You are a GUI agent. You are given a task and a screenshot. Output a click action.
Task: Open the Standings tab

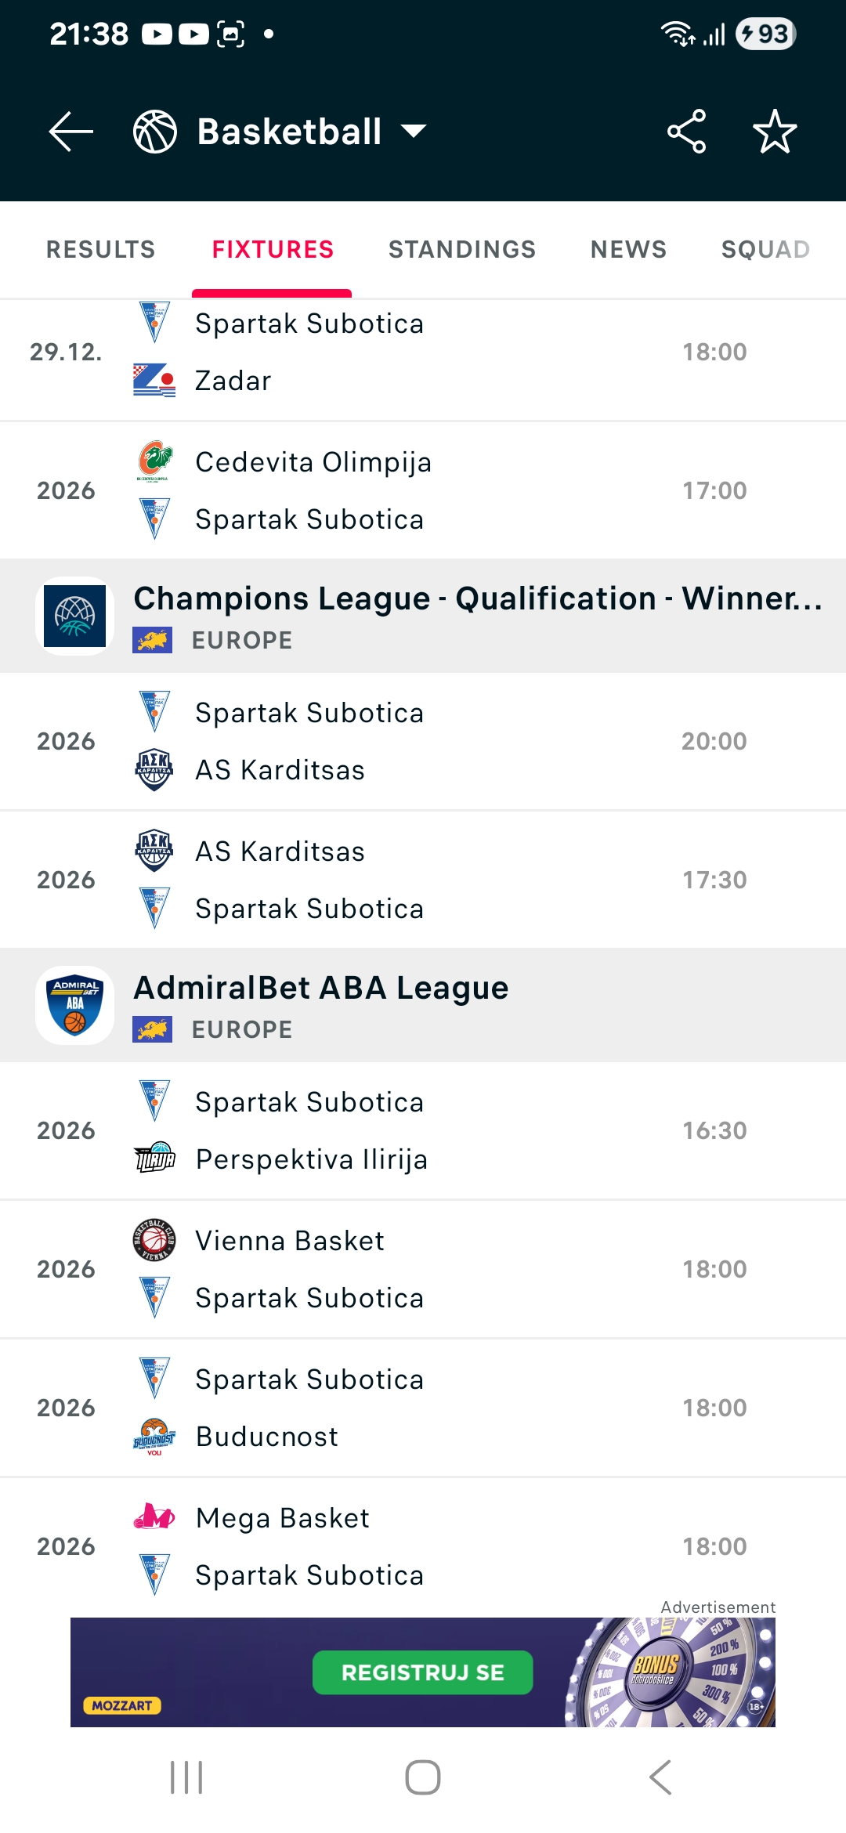pos(462,249)
